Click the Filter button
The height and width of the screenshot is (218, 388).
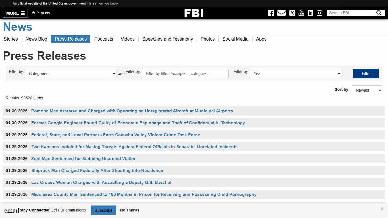click(x=366, y=74)
